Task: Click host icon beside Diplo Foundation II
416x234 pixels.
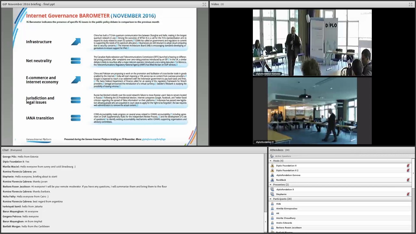Action: click(272, 166)
